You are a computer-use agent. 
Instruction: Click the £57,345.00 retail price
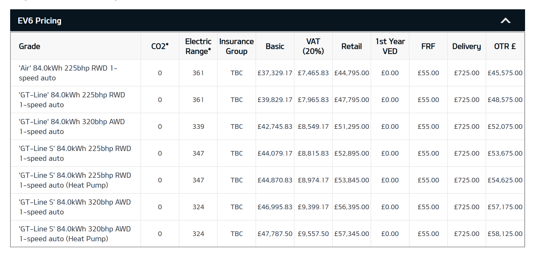(352, 234)
